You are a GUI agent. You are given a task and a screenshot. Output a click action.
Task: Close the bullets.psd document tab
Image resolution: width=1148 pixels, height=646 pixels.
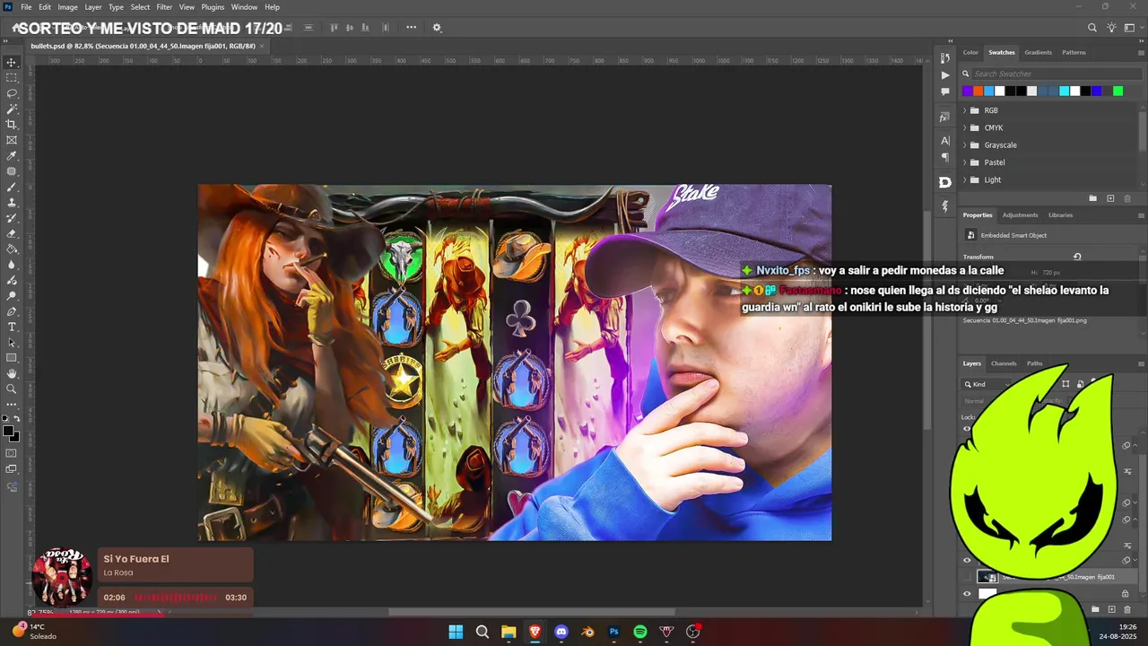263,46
